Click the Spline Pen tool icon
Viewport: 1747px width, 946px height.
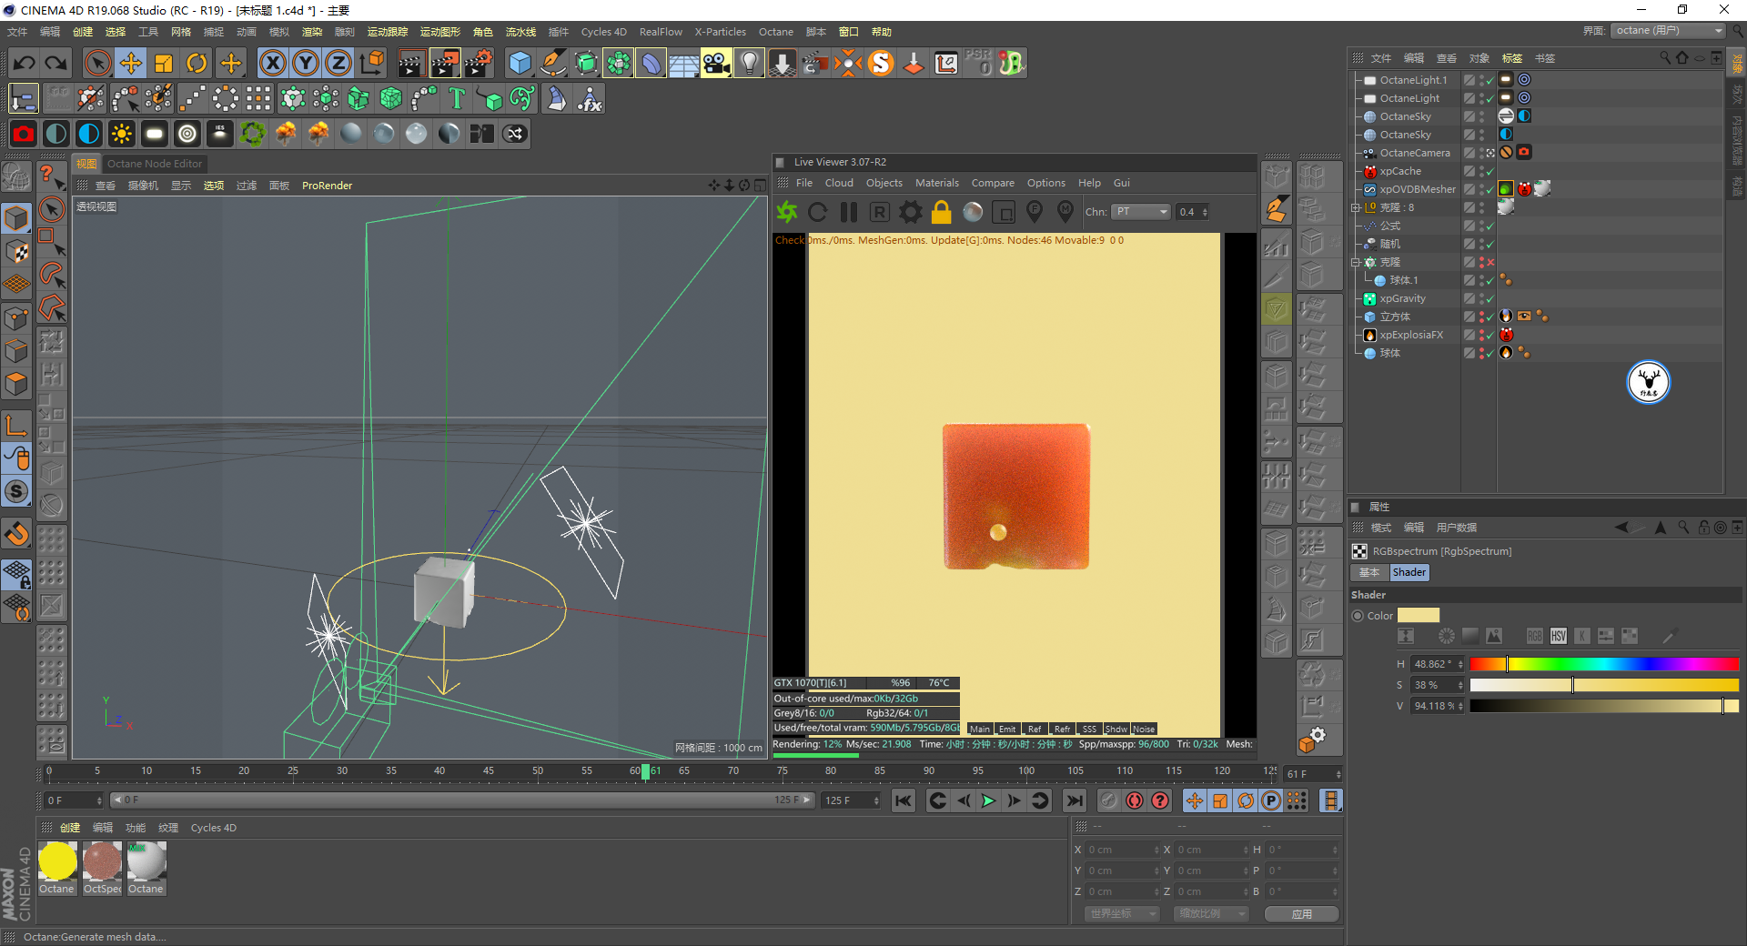click(x=552, y=63)
